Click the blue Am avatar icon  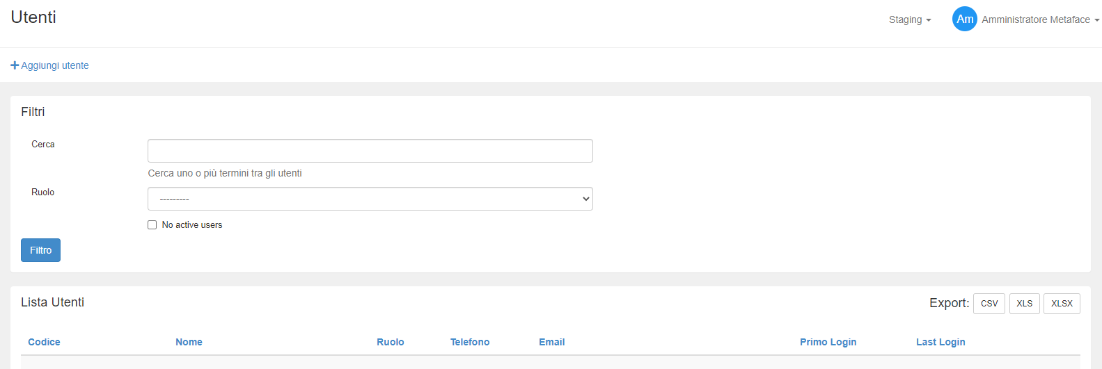[964, 19]
